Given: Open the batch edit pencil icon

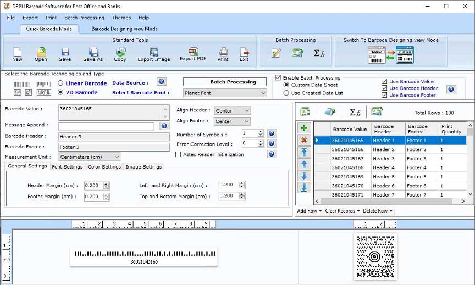Looking at the screenshot, I should click(276, 53).
